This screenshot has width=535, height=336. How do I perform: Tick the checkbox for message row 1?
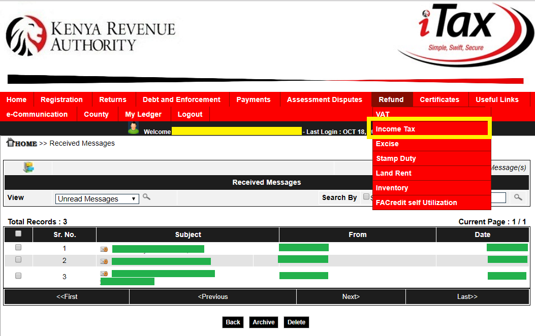[18, 247]
